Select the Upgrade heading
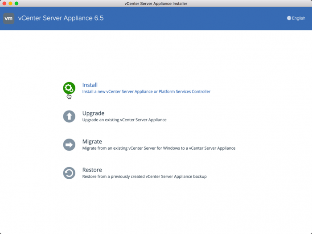Viewport: 312px width, 234px height. click(93, 113)
